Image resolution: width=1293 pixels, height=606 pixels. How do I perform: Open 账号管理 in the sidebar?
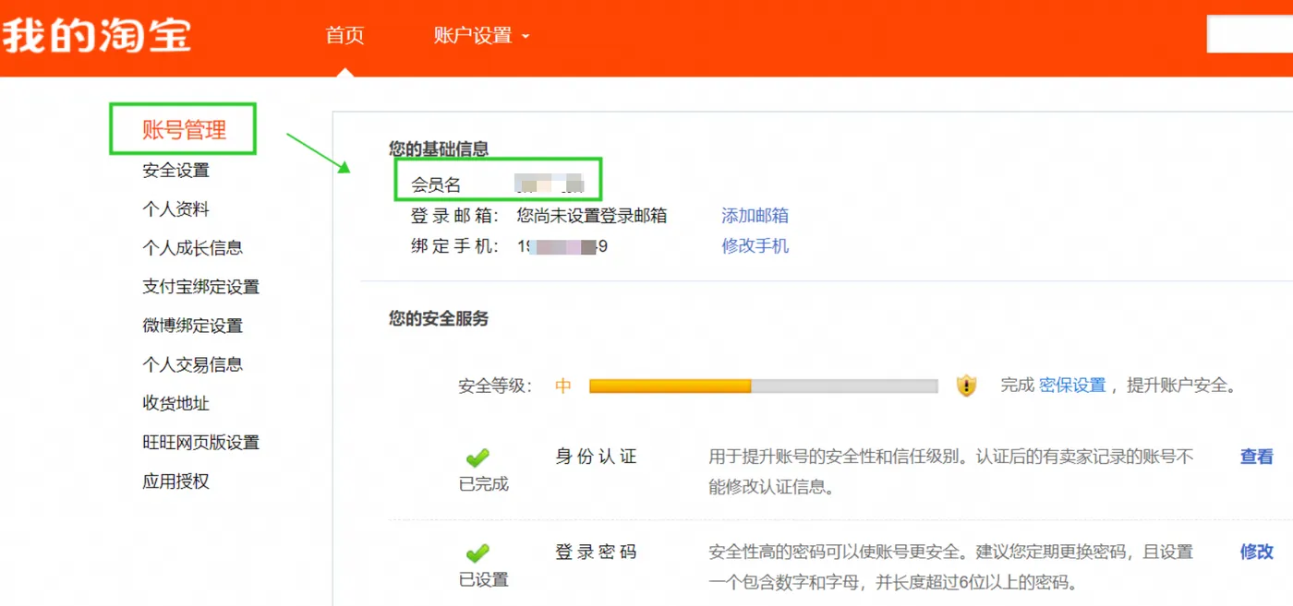184,130
